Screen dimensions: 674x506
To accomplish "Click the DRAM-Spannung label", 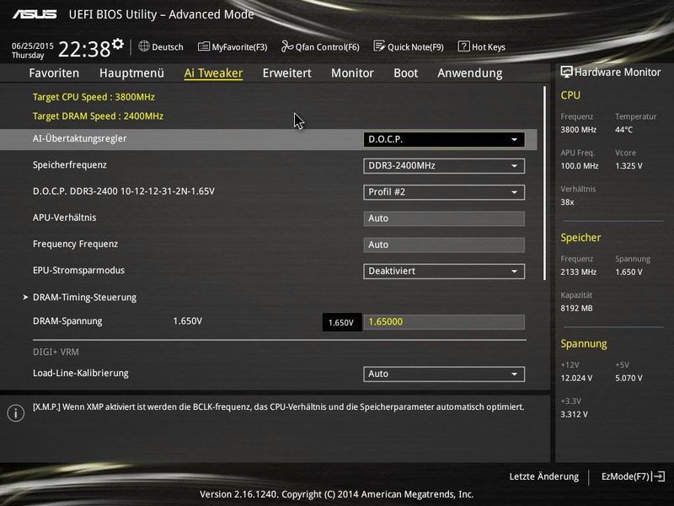I will point(67,321).
